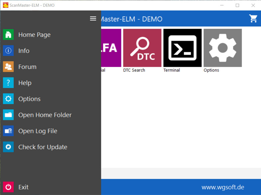Open the shopping cart icon

tap(253, 19)
